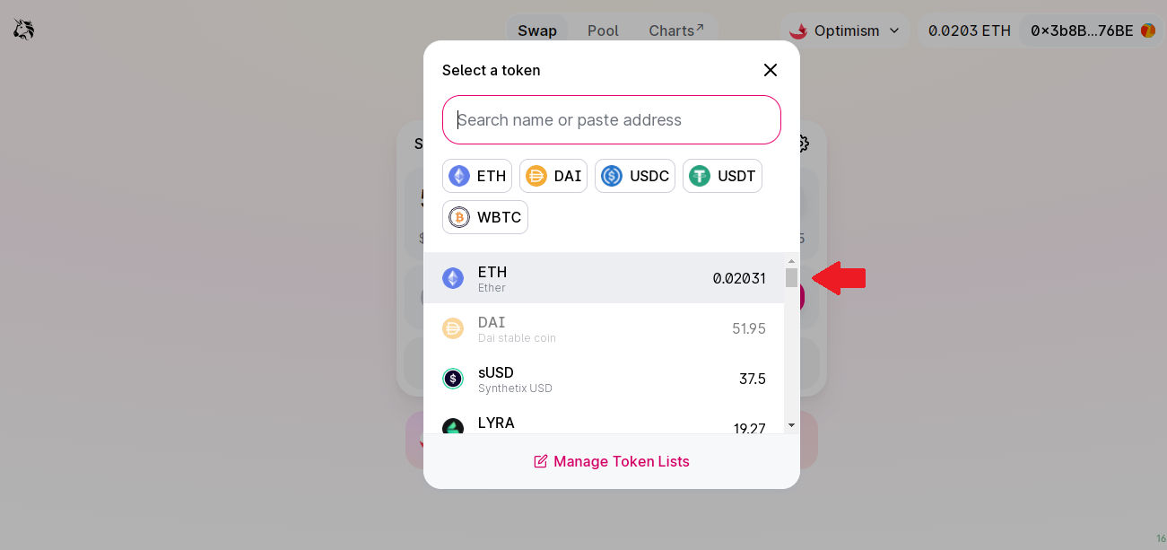Image resolution: width=1167 pixels, height=550 pixels.
Task: Select the ETH quick-pick token chip
Action: click(477, 176)
